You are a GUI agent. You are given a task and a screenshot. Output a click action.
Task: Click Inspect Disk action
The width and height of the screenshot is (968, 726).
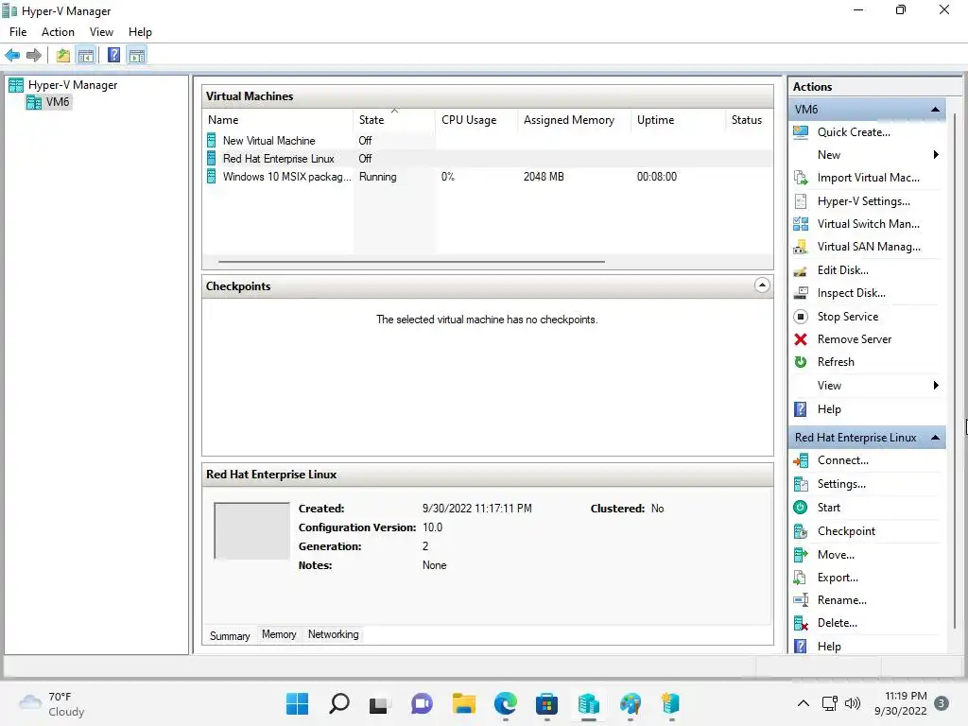click(x=852, y=293)
